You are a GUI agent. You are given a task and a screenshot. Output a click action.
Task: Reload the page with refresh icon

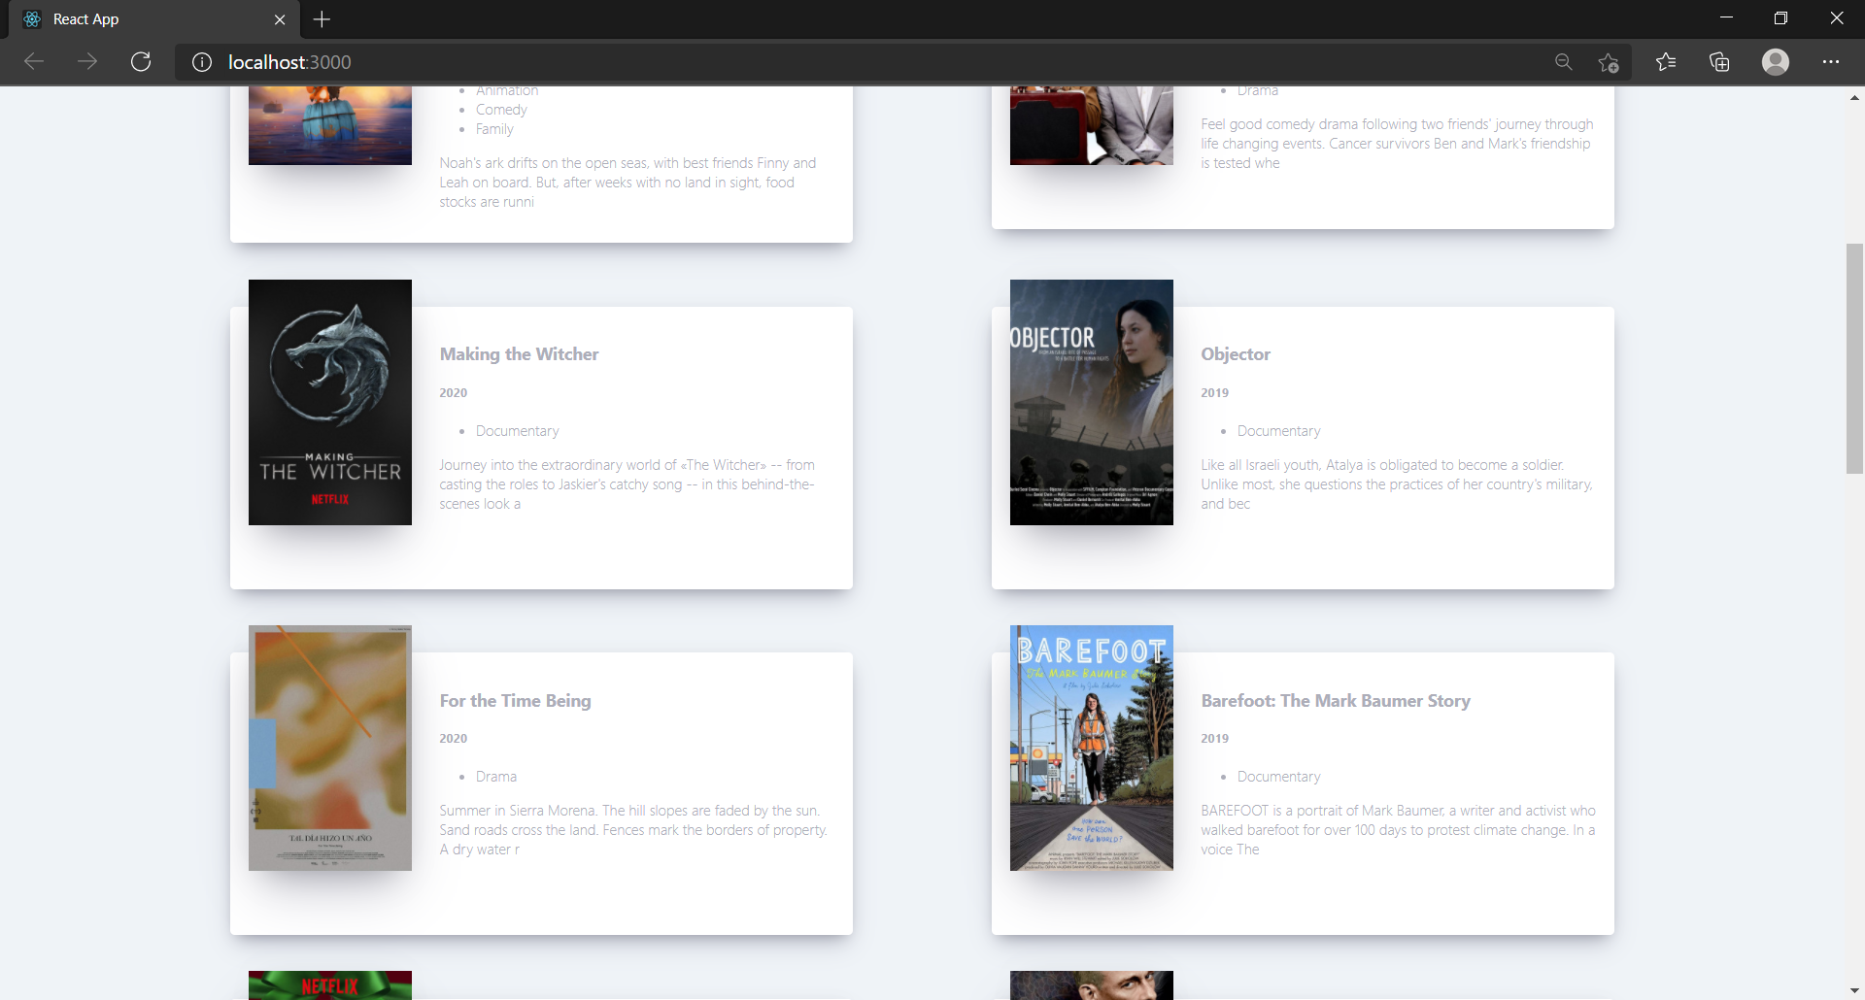[141, 62]
